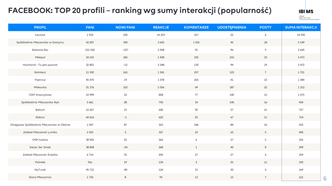
Task: Click Zakład Mleczarski Śnieżka profile name
Action: [x=40, y=155]
